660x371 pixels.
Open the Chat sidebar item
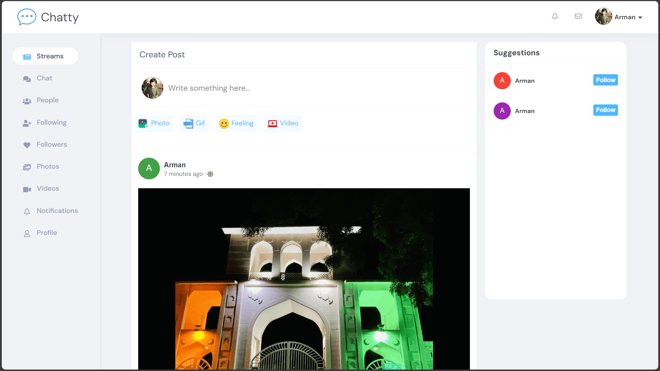(x=44, y=78)
